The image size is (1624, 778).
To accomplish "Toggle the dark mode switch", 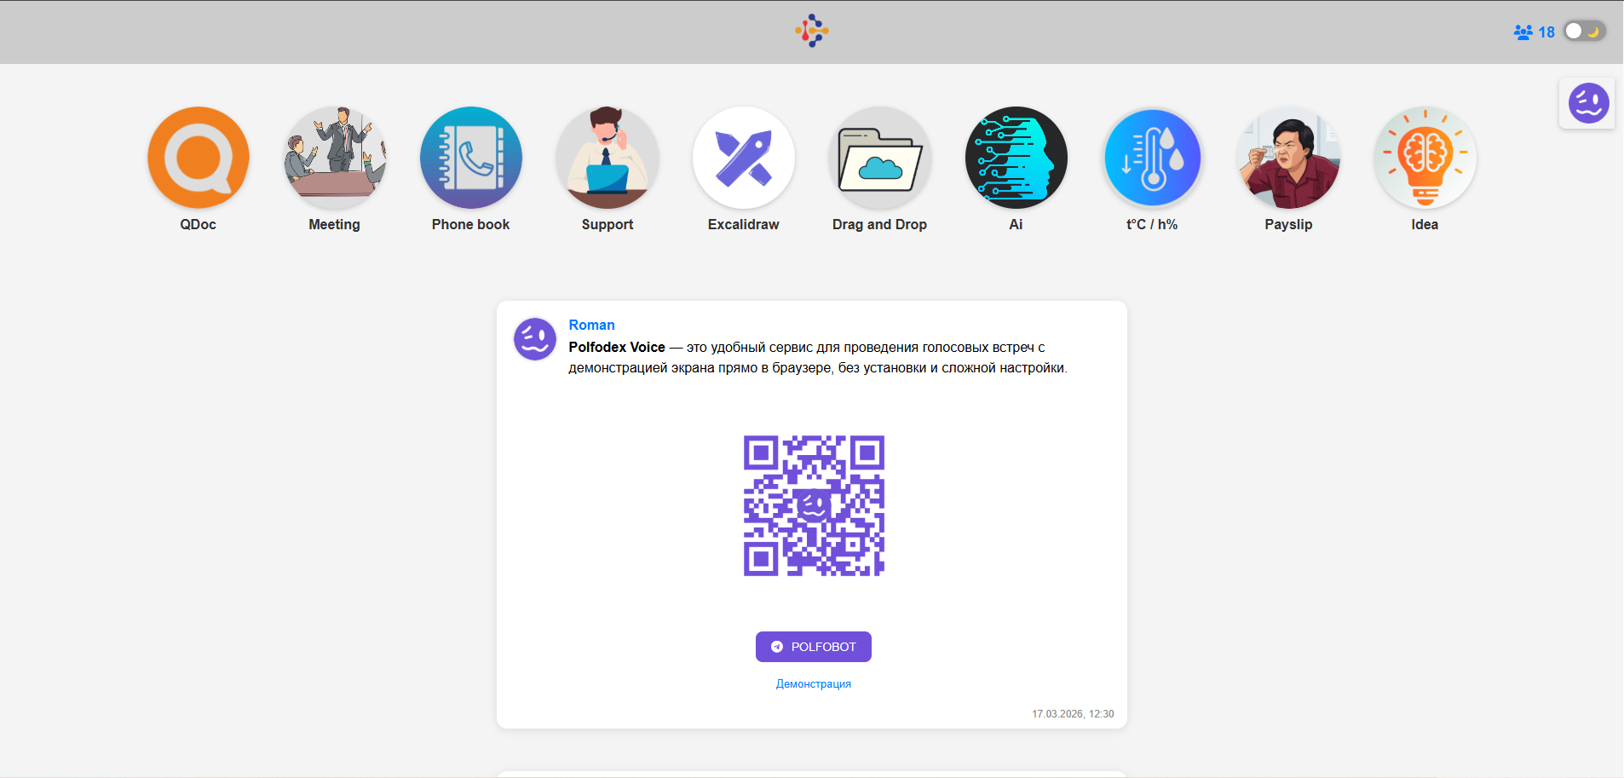I will coord(1585,32).
